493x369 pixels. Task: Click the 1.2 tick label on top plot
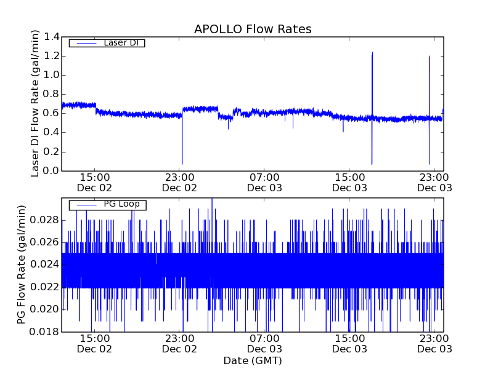click(x=52, y=56)
